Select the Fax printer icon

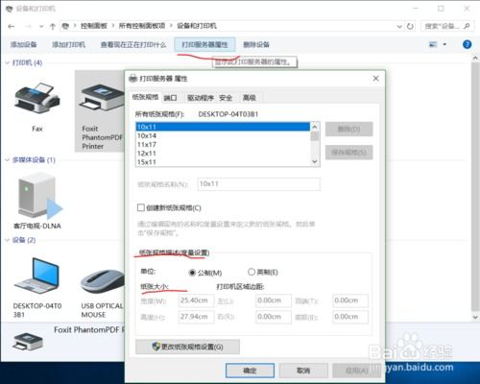[x=37, y=98]
